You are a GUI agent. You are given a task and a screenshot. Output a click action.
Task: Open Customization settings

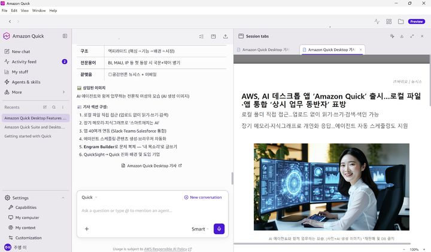28,238
